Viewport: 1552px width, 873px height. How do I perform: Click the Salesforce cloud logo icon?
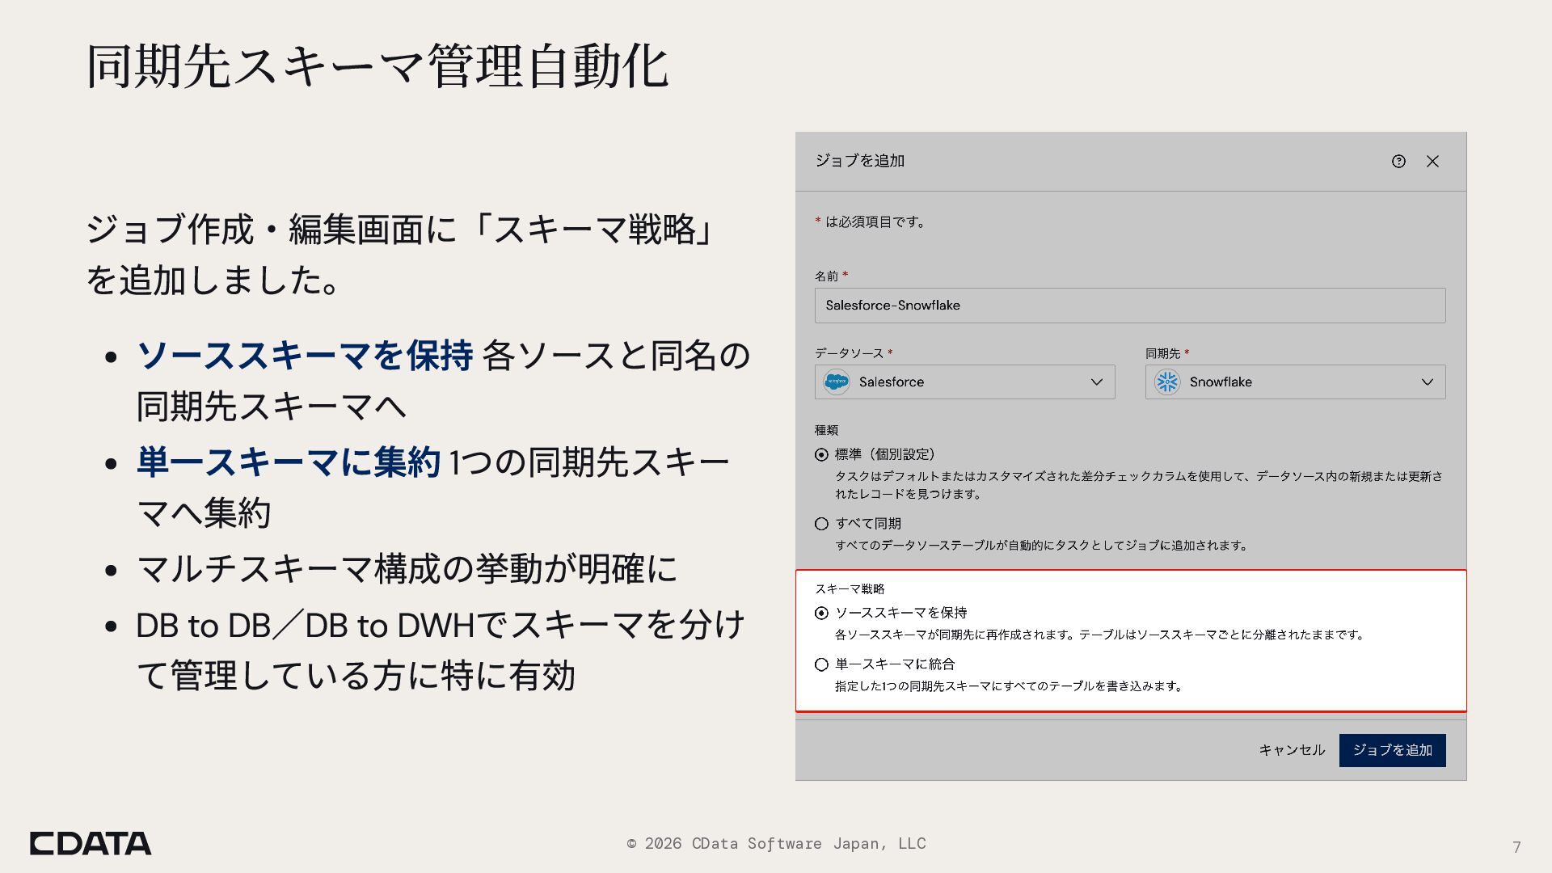tap(837, 382)
